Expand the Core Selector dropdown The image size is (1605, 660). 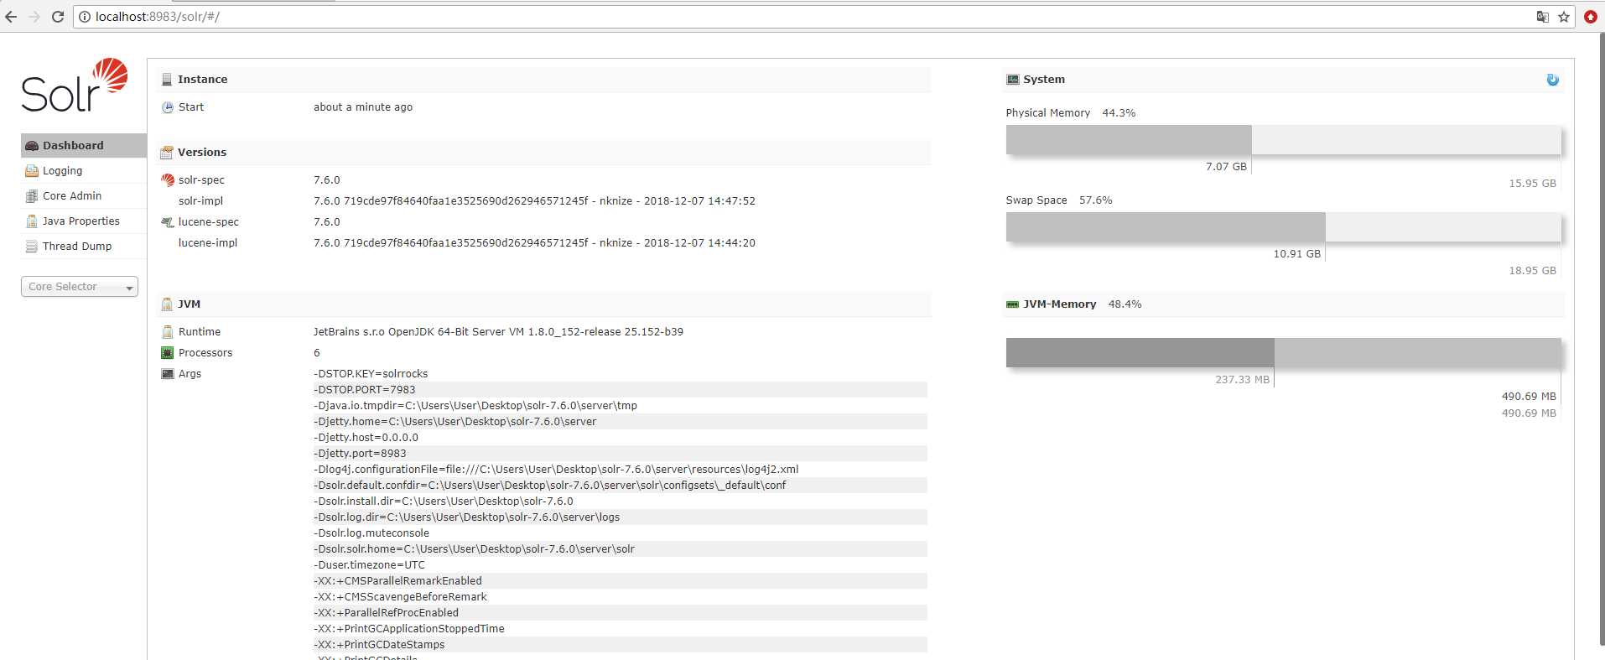pos(80,287)
